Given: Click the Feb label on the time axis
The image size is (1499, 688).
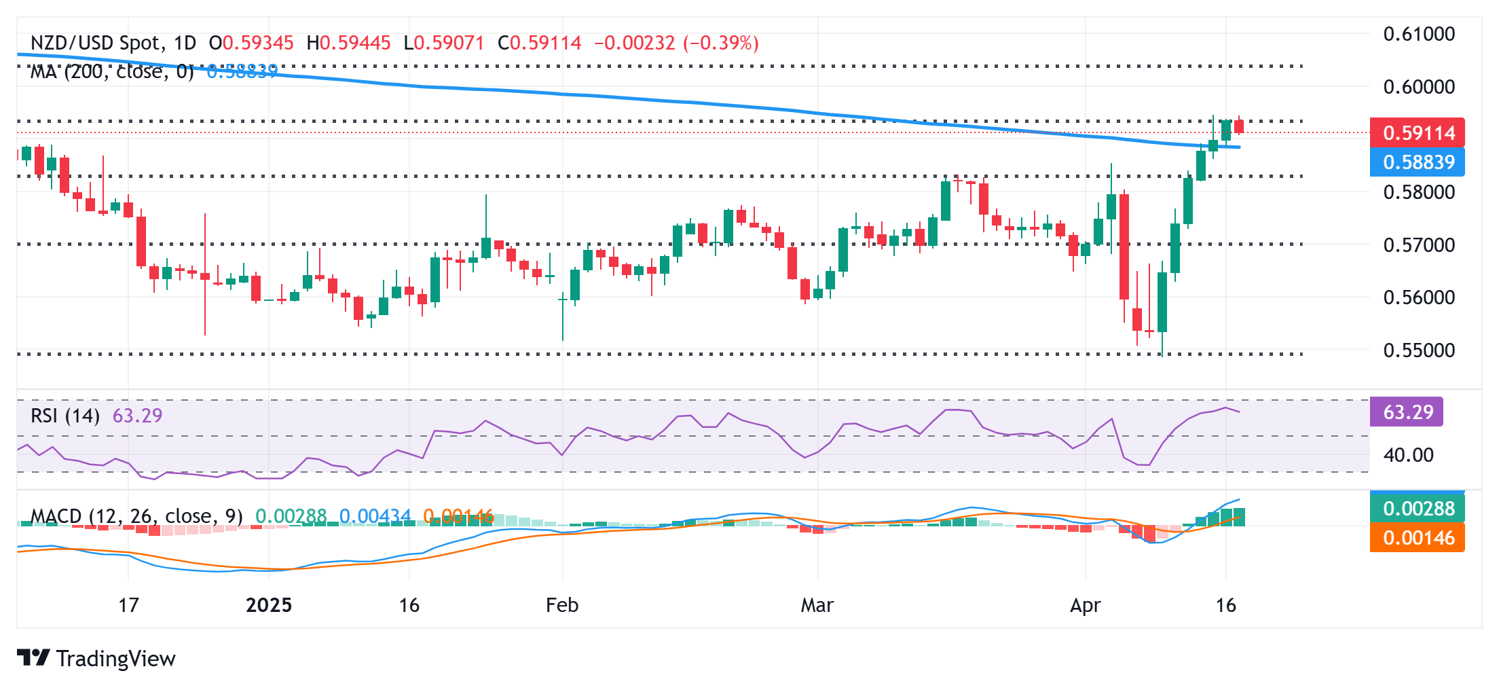Looking at the screenshot, I should click(x=562, y=605).
